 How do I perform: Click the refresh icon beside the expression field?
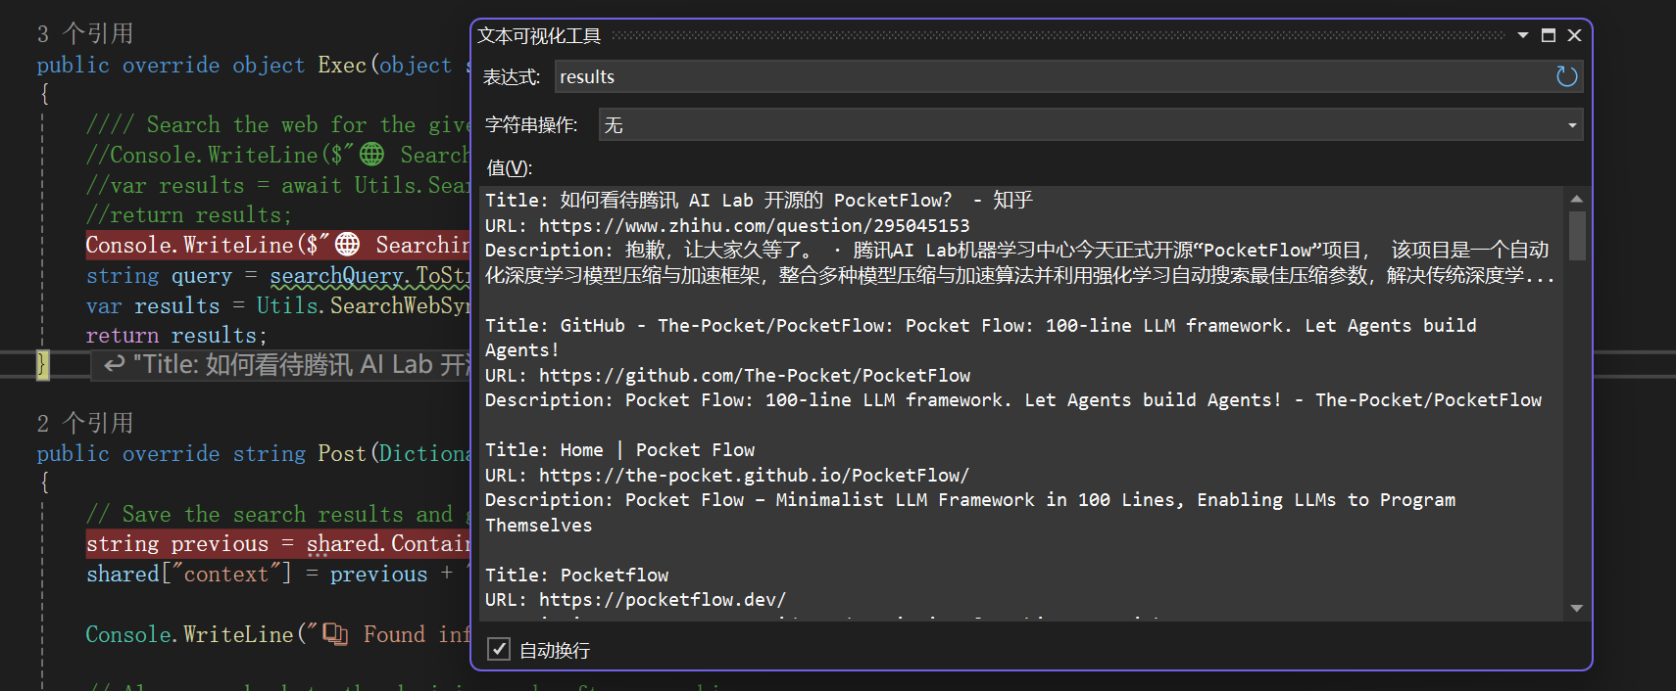click(x=1566, y=76)
